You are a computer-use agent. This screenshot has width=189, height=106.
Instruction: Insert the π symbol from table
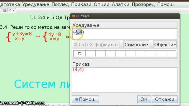click(x=79, y=54)
